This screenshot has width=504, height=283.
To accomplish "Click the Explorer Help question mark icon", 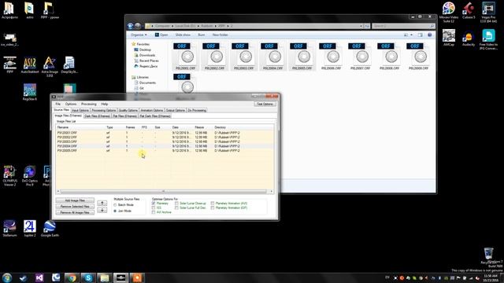I will point(430,35).
